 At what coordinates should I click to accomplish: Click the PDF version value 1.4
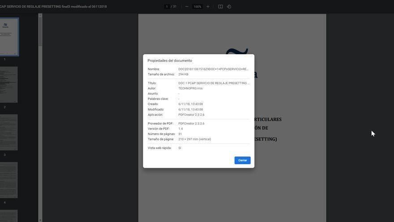180,129
